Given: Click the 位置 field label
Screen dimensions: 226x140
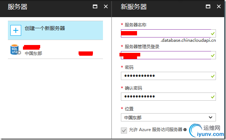Looking at the screenshot, I should click(x=129, y=109).
